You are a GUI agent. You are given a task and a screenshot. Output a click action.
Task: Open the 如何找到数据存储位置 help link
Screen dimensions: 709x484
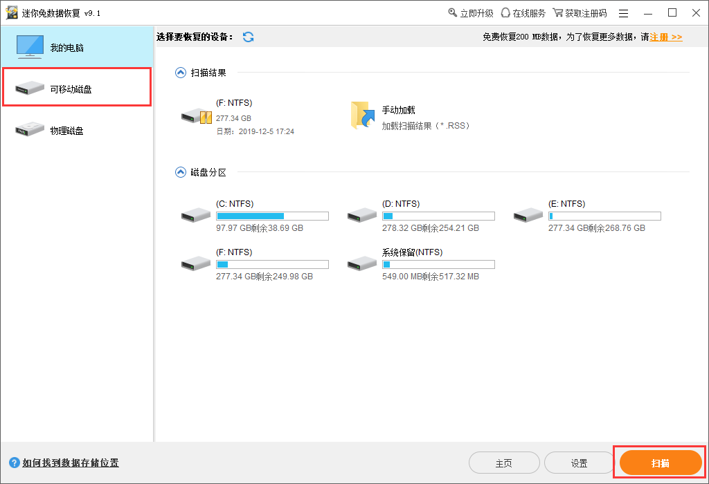[71, 463]
